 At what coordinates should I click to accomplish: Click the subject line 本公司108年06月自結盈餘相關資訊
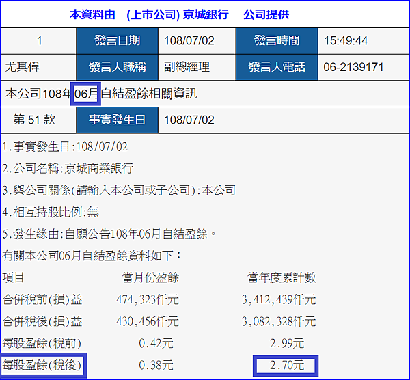coord(101,94)
